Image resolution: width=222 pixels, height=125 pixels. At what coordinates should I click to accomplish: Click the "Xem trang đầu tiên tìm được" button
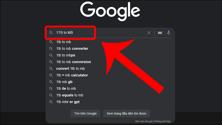pos(127,114)
